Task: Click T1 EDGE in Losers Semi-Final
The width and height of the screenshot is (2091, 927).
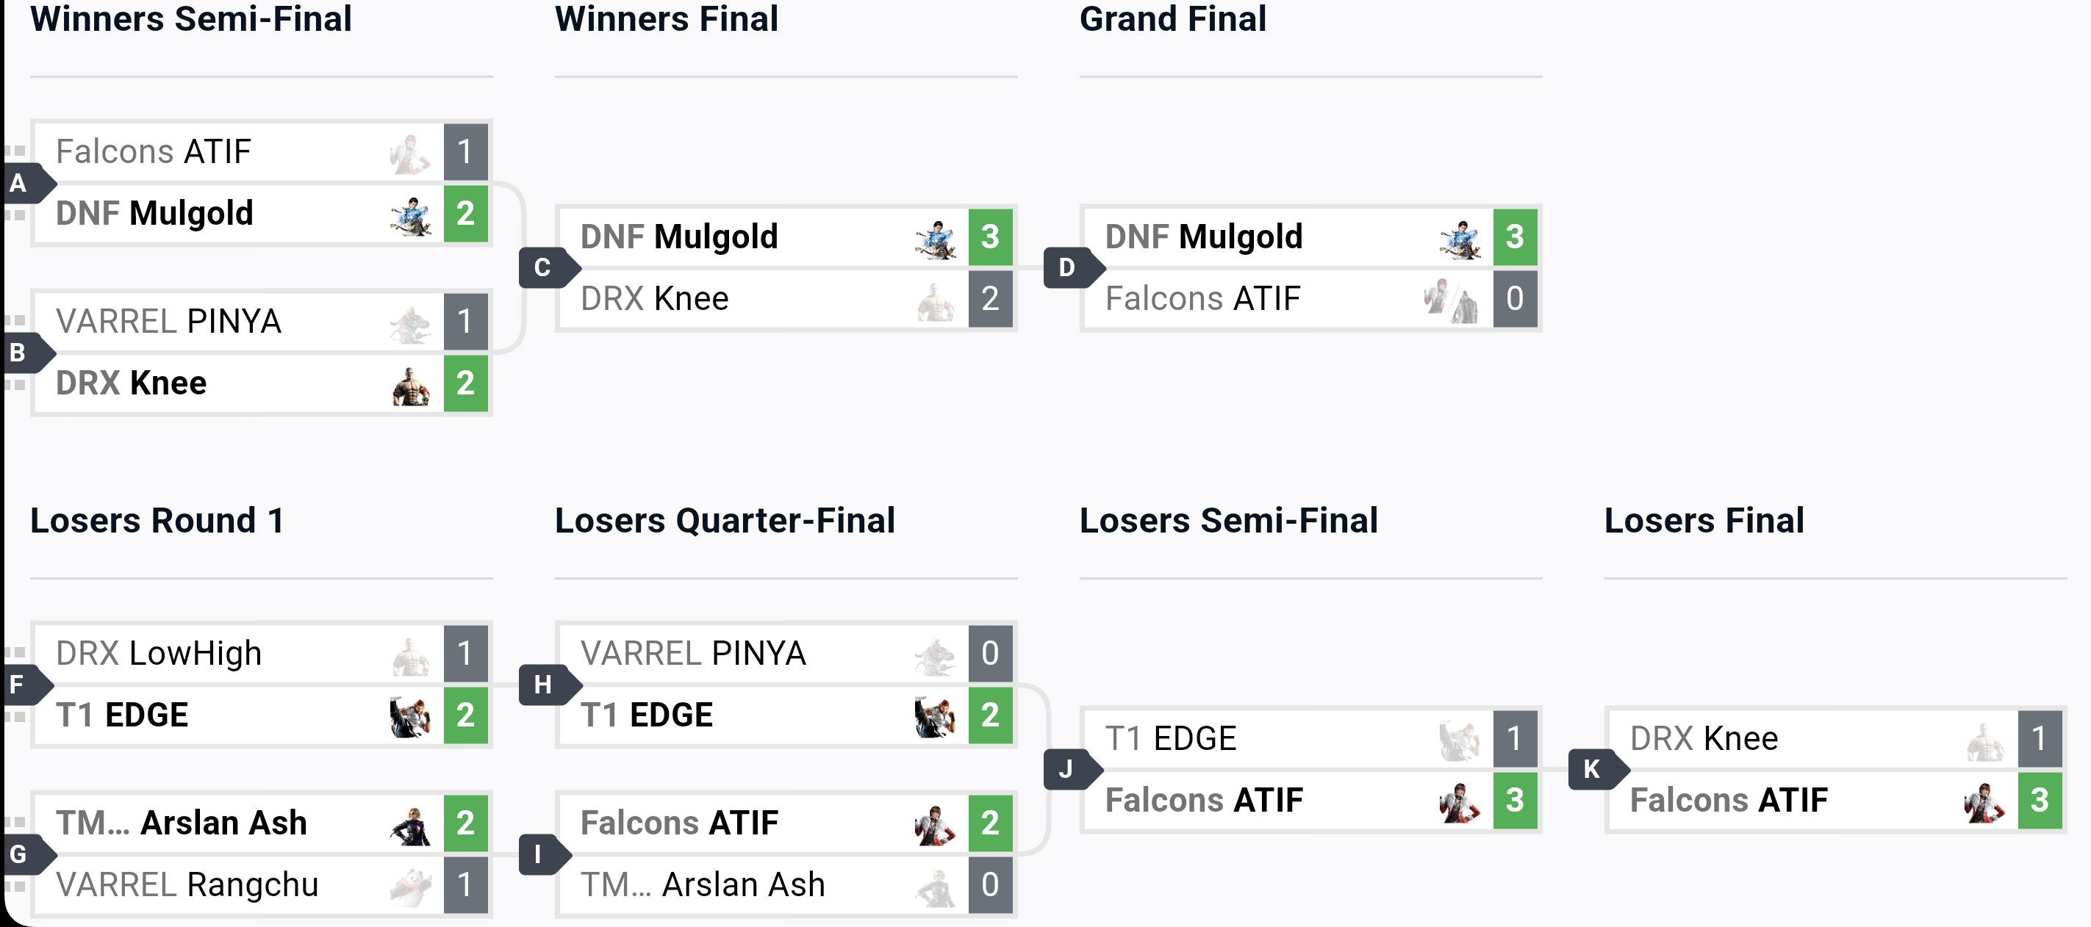Action: 1171,739
